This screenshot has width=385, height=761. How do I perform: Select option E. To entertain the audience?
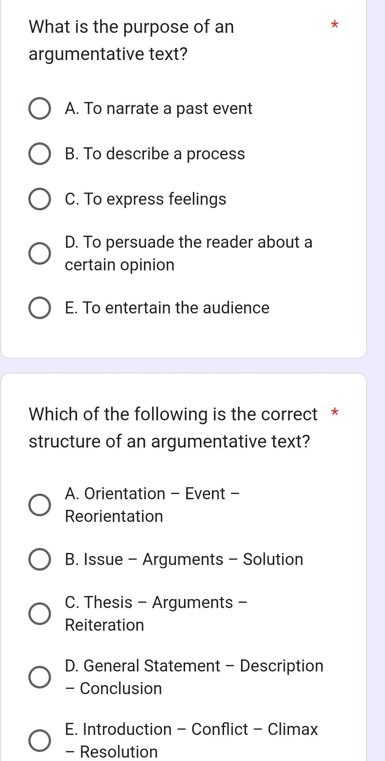(39, 307)
